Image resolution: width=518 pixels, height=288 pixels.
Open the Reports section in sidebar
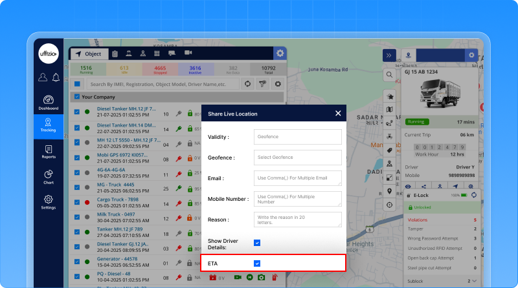[48, 152]
